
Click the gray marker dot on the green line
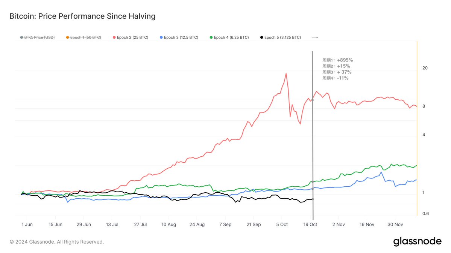(313, 182)
